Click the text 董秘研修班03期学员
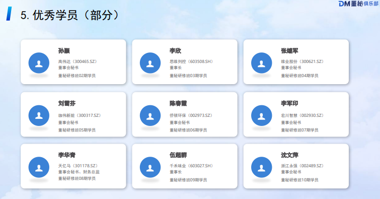The image size is (380, 199). tap(188, 76)
